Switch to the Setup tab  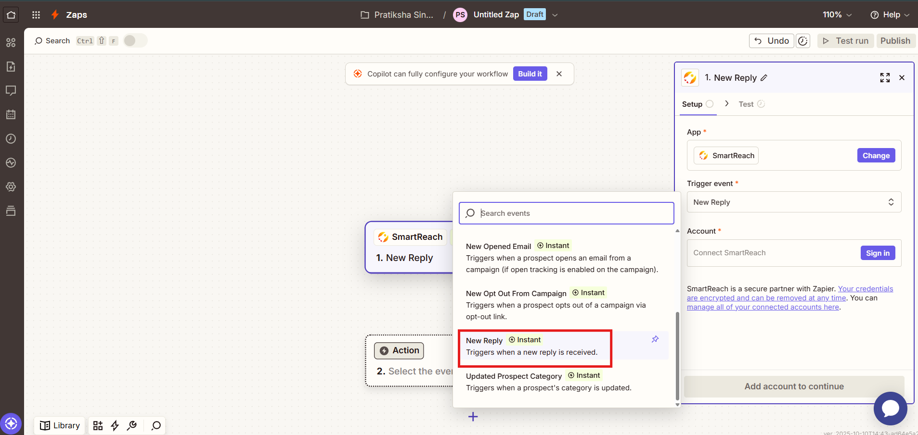tap(698, 104)
